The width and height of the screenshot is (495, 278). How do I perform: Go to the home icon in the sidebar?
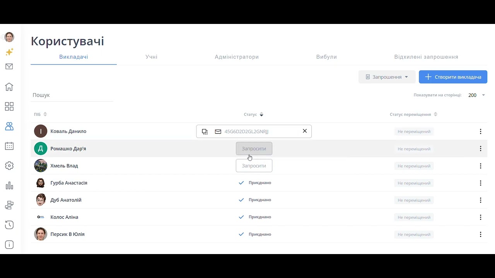(9, 86)
